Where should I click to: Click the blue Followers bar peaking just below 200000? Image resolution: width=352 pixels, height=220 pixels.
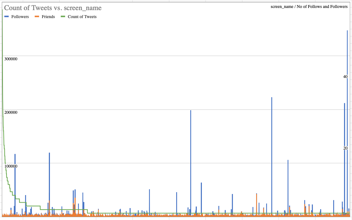tap(191, 163)
